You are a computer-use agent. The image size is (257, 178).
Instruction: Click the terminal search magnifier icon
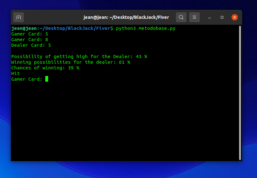181,17
